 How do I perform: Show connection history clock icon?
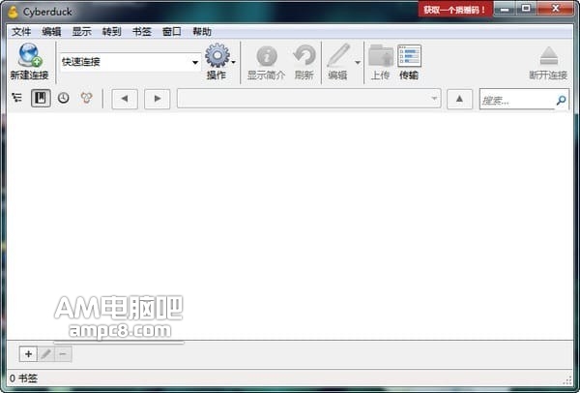[x=63, y=98]
